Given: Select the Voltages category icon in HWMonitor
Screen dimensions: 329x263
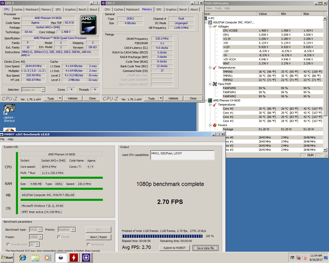Looking at the screenshot, I should [x=215, y=26].
